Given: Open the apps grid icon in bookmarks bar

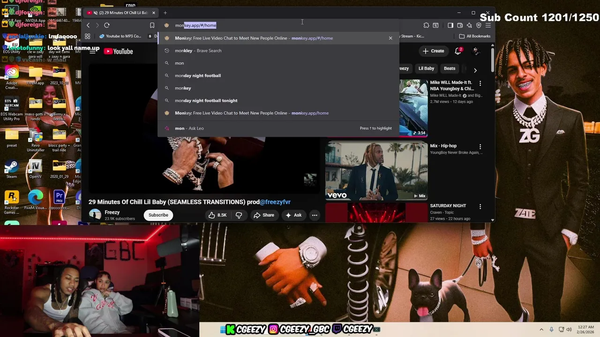Looking at the screenshot, I should 87,36.
